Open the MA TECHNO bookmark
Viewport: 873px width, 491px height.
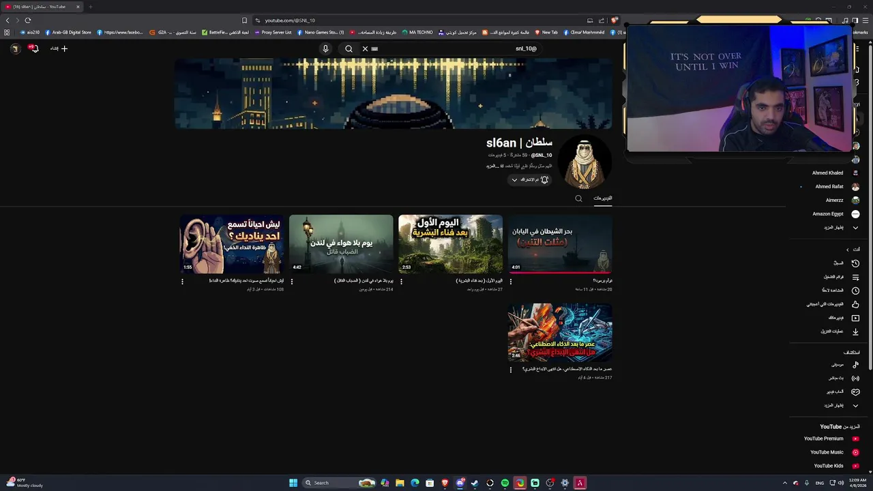[x=417, y=32]
